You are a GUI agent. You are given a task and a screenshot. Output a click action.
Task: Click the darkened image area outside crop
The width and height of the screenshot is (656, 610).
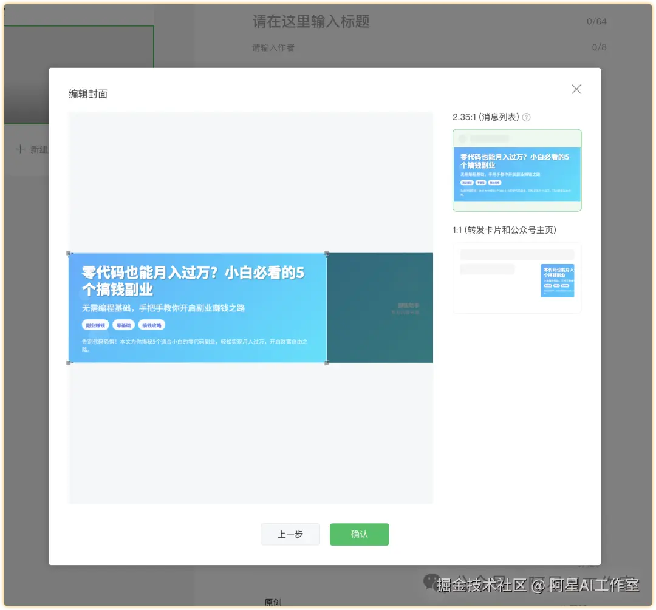pos(380,308)
